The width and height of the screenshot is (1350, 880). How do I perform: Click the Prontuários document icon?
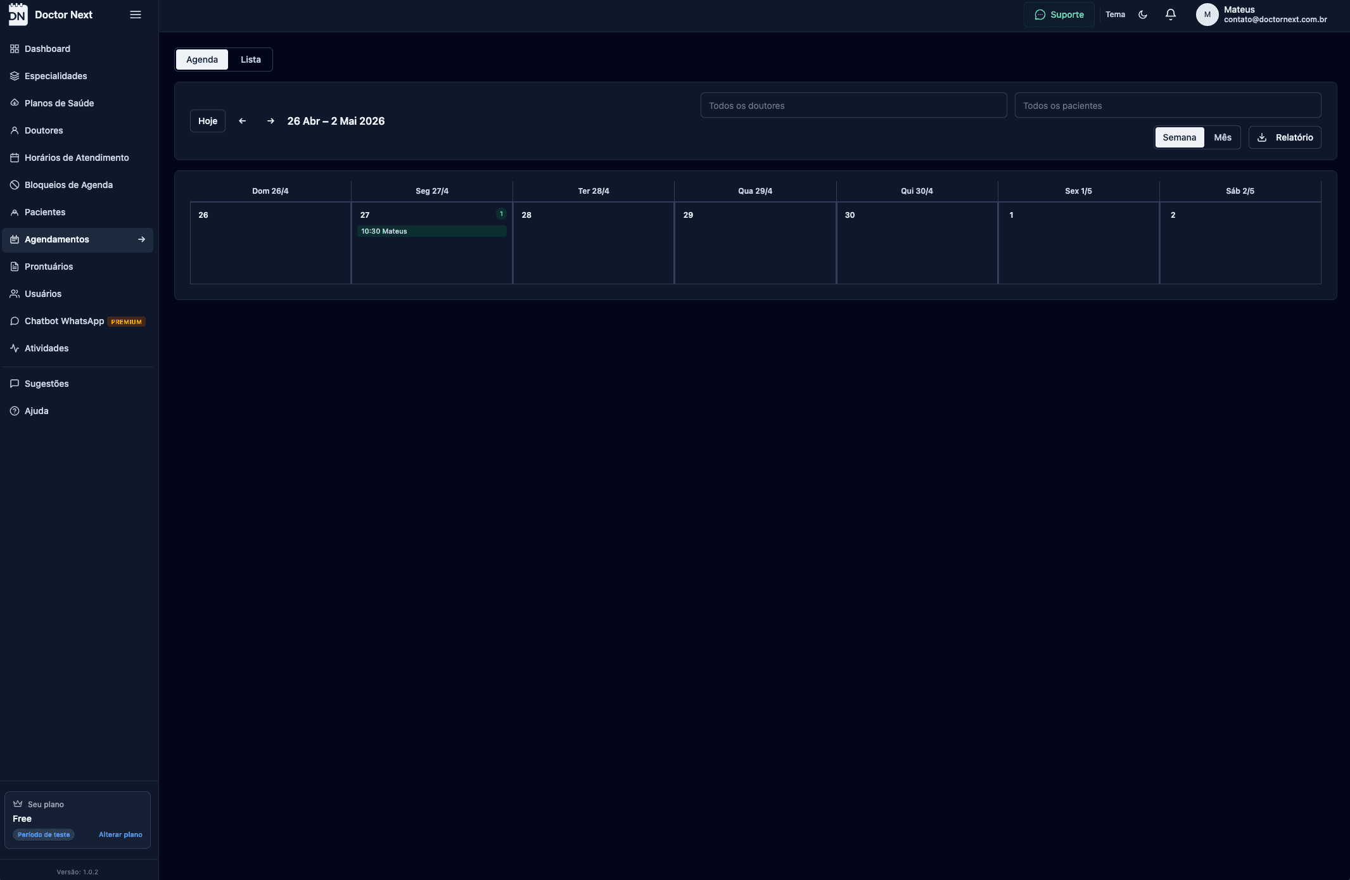15,267
